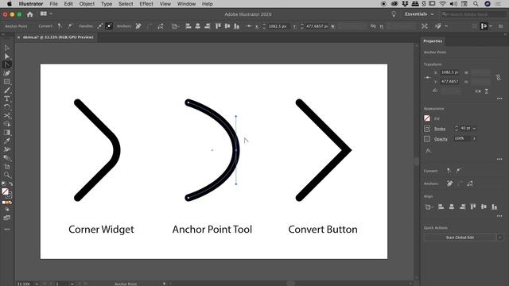Remove selected anchor points in control bar
Viewport: 509px width, 286px height.
pyautogui.click(x=138, y=26)
